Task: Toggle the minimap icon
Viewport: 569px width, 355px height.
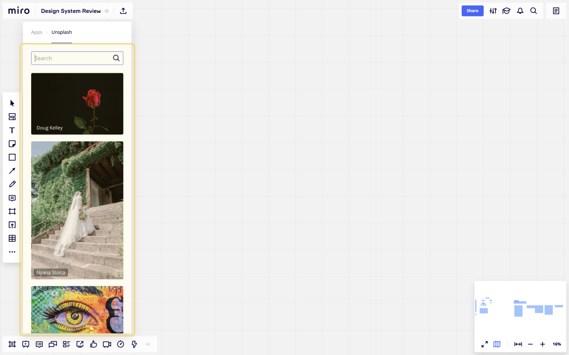Action: tap(497, 344)
